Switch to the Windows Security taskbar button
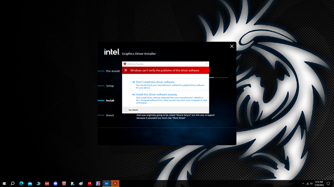This screenshot has width=334, height=187. [x=115, y=183]
